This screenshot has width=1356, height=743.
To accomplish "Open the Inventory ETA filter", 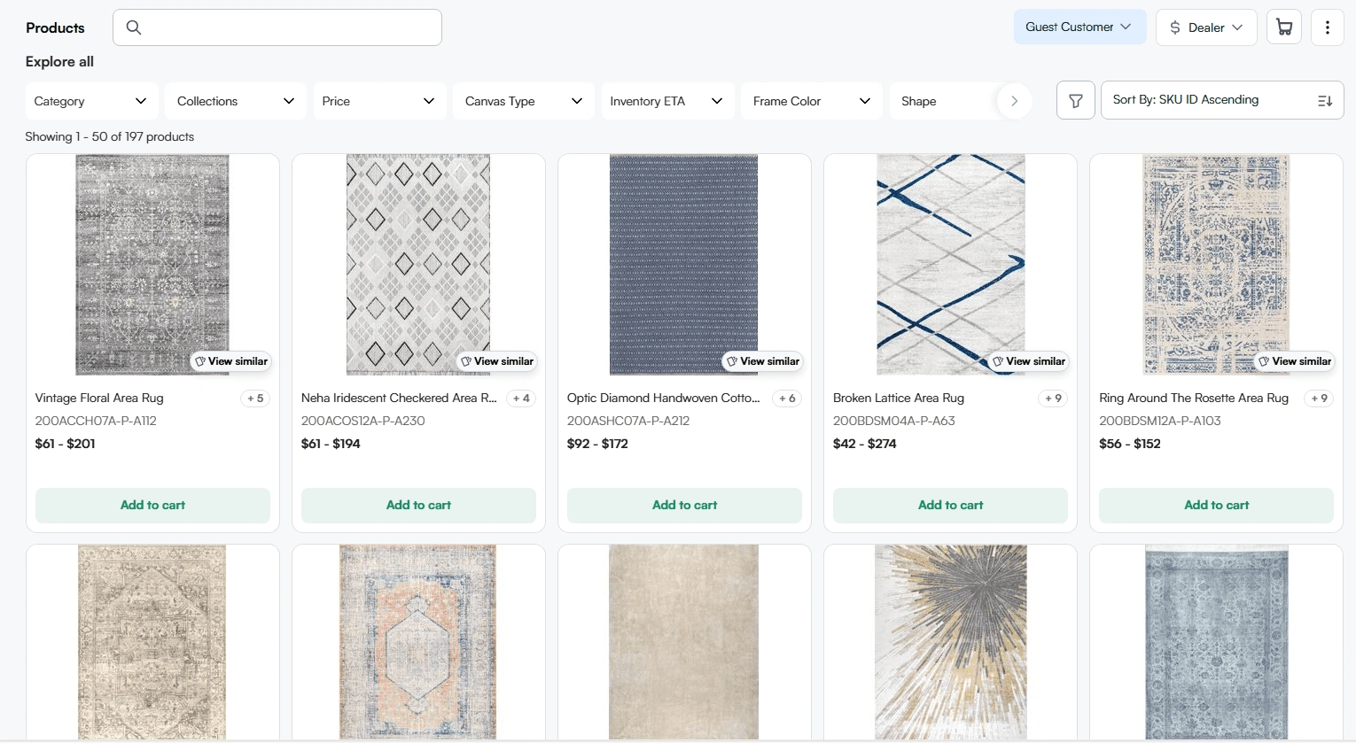I will pos(666,101).
